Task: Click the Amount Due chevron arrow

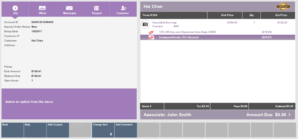Action: click(x=290, y=115)
